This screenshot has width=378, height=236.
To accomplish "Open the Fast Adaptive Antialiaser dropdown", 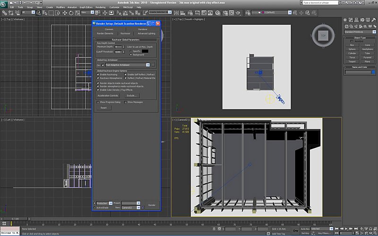I will coord(148,65).
